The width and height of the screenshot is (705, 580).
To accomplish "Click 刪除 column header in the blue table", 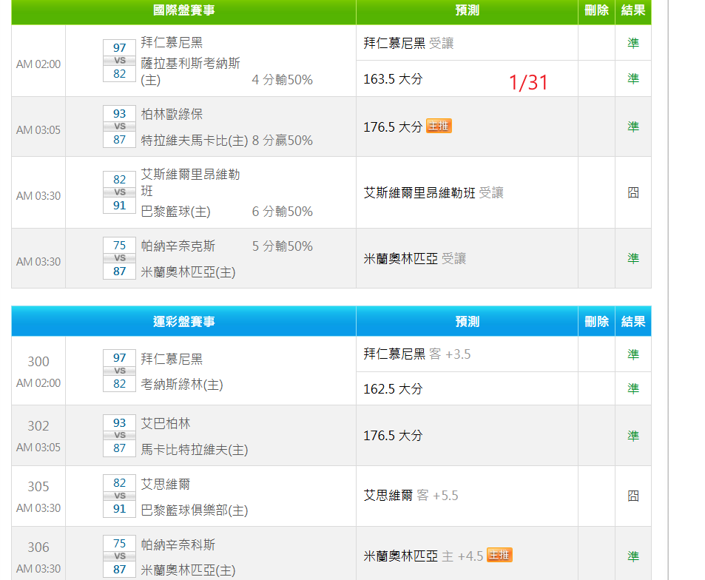I will [x=596, y=322].
